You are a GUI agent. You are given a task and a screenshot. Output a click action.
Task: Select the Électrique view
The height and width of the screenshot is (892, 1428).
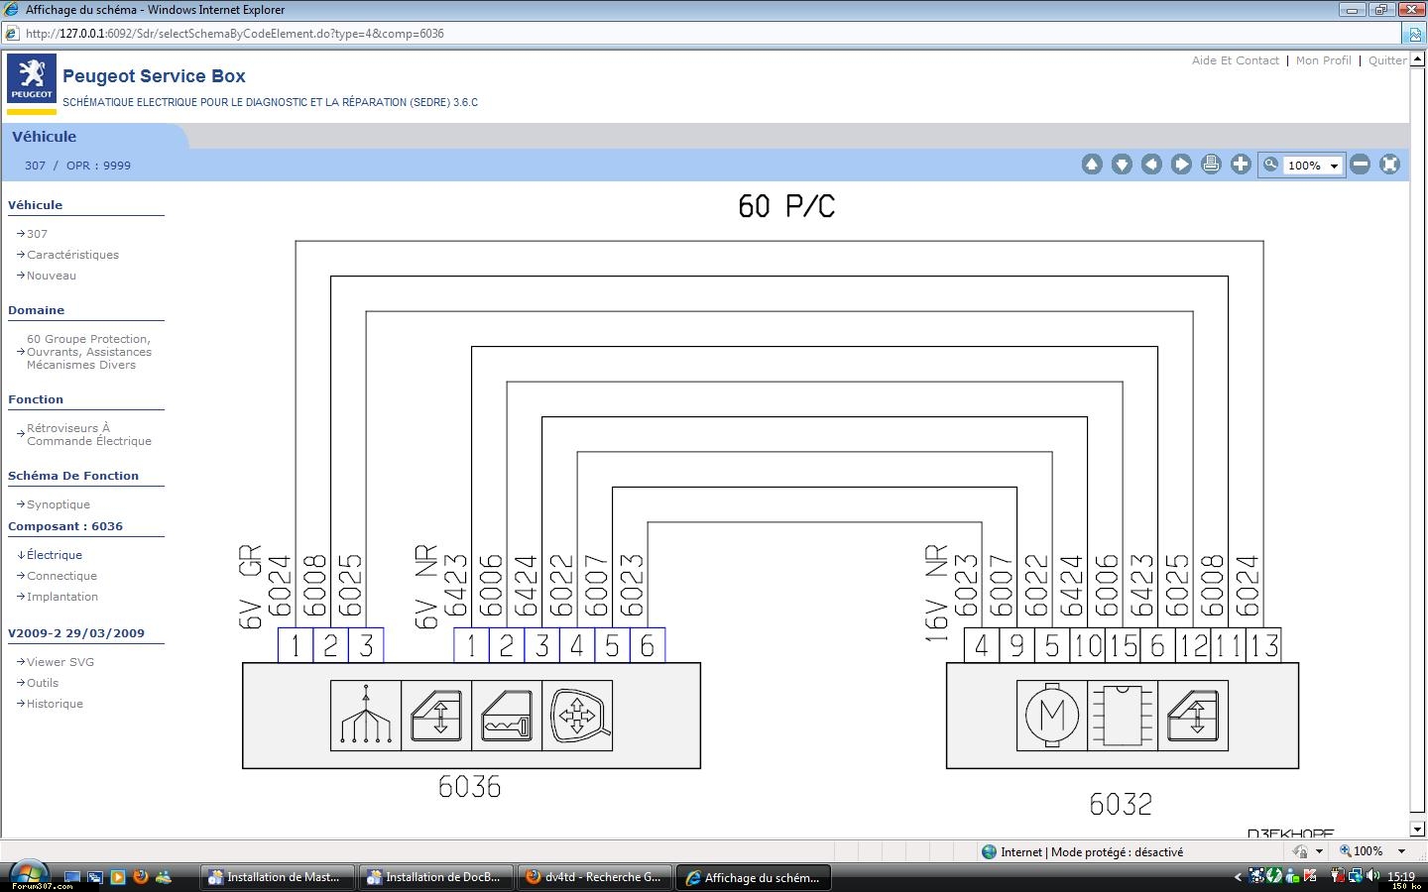pos(55,555)
